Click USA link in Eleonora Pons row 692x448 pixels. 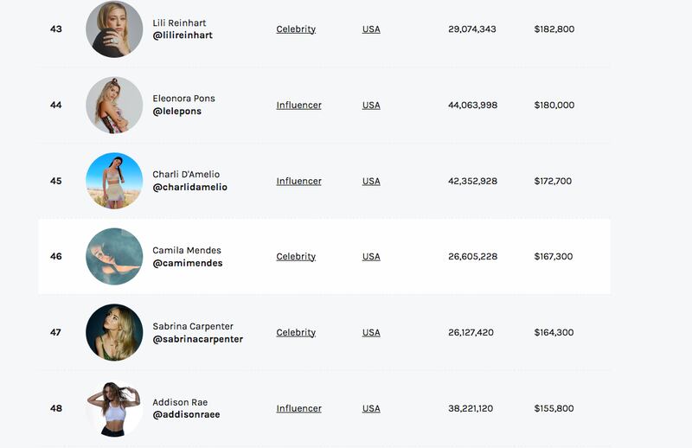(x=371, y=105)
